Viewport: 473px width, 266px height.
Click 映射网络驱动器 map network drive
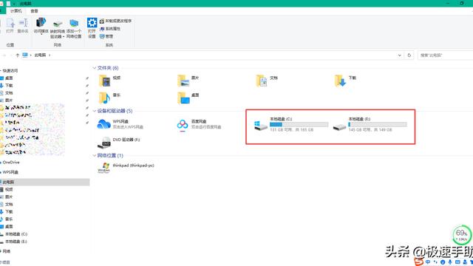pos(58,30)
